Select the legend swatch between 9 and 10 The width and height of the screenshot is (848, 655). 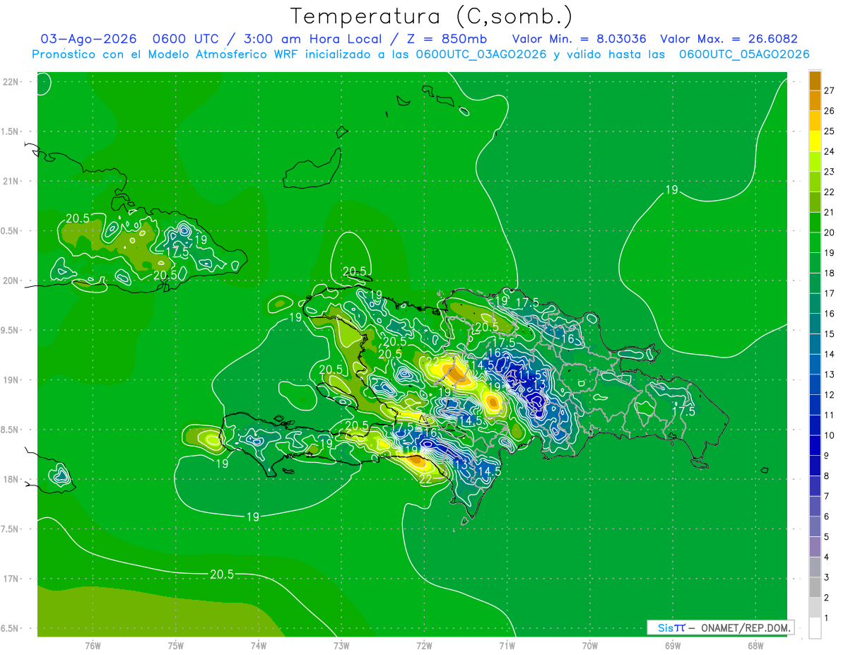coord(815,445)
